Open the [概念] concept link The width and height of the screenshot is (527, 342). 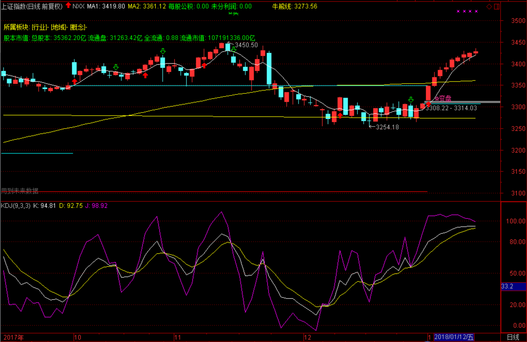click(79, 27)
